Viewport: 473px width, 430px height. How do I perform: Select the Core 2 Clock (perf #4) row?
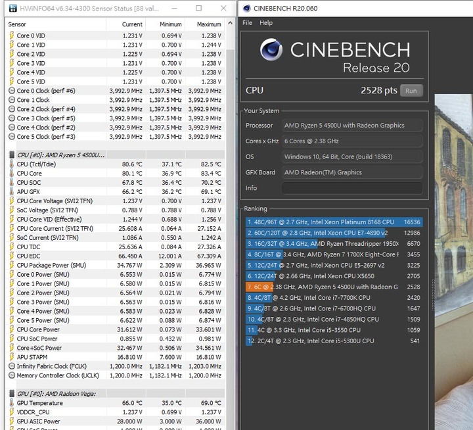(116, 109)
